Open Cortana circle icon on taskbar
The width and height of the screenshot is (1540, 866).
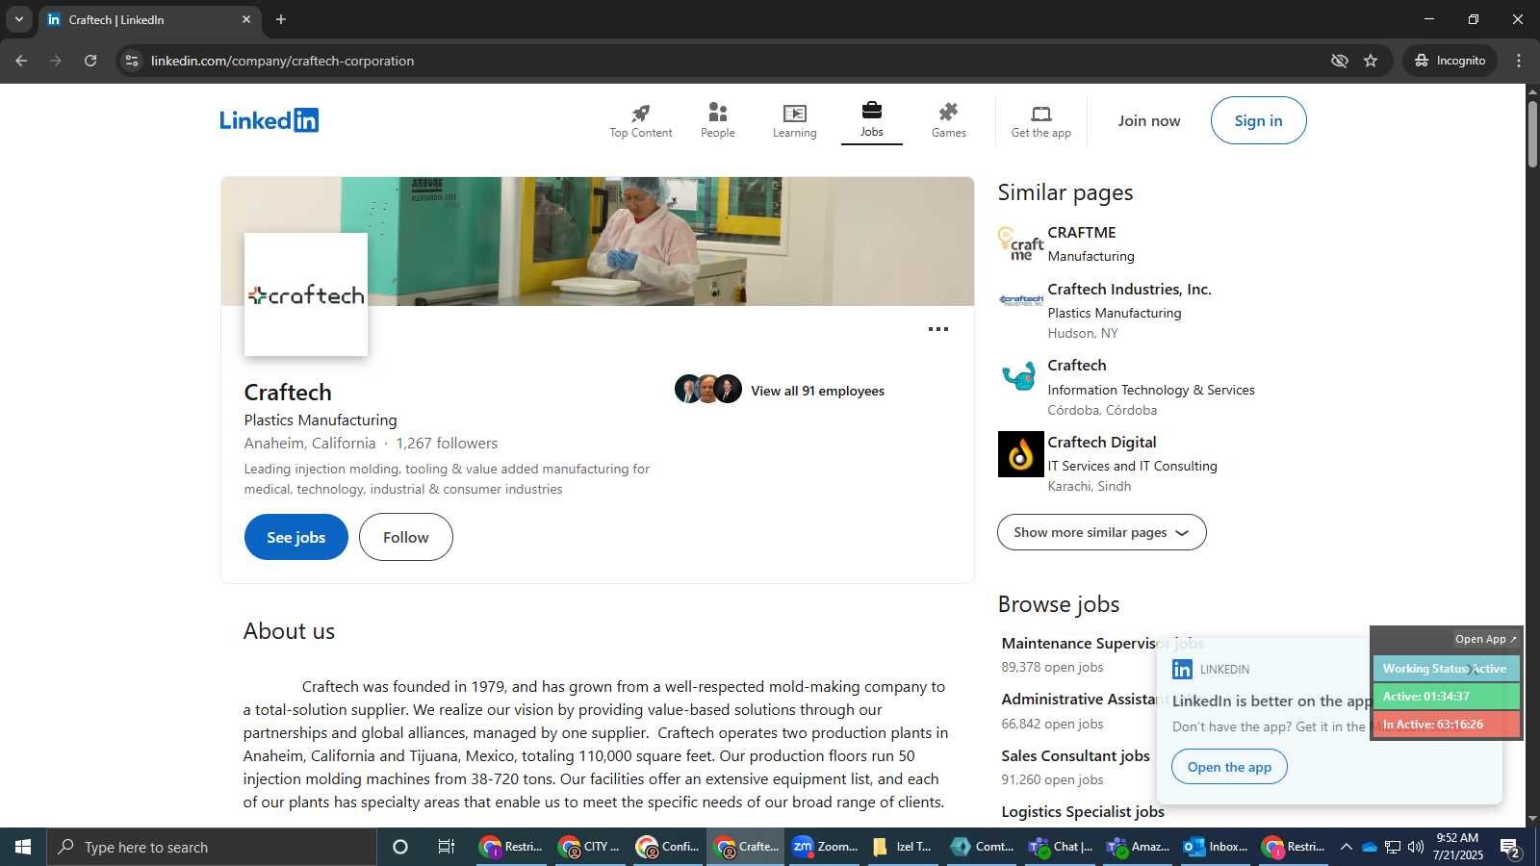pyautogui.click(x=400, y=847)
